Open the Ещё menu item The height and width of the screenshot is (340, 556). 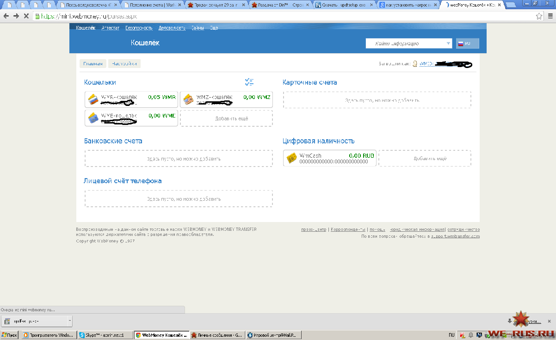(x=214, y=28)
